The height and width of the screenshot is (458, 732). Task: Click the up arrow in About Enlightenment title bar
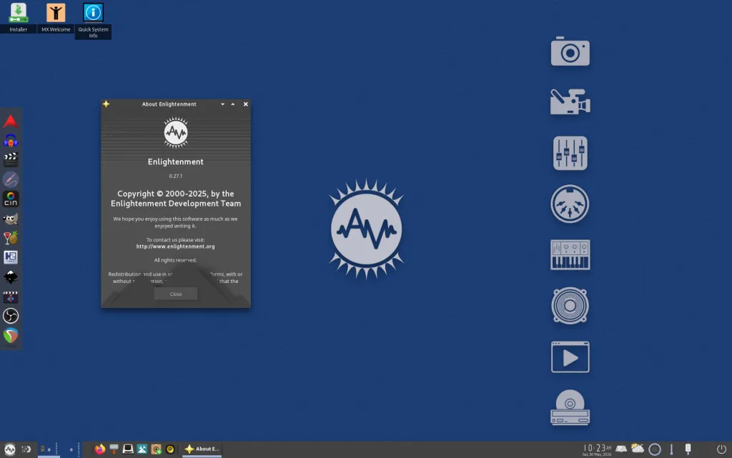click(233, 104)
